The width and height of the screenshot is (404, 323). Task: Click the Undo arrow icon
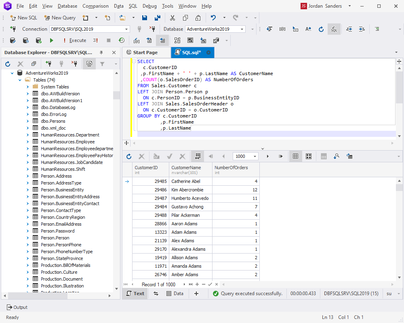click(213, 18)
